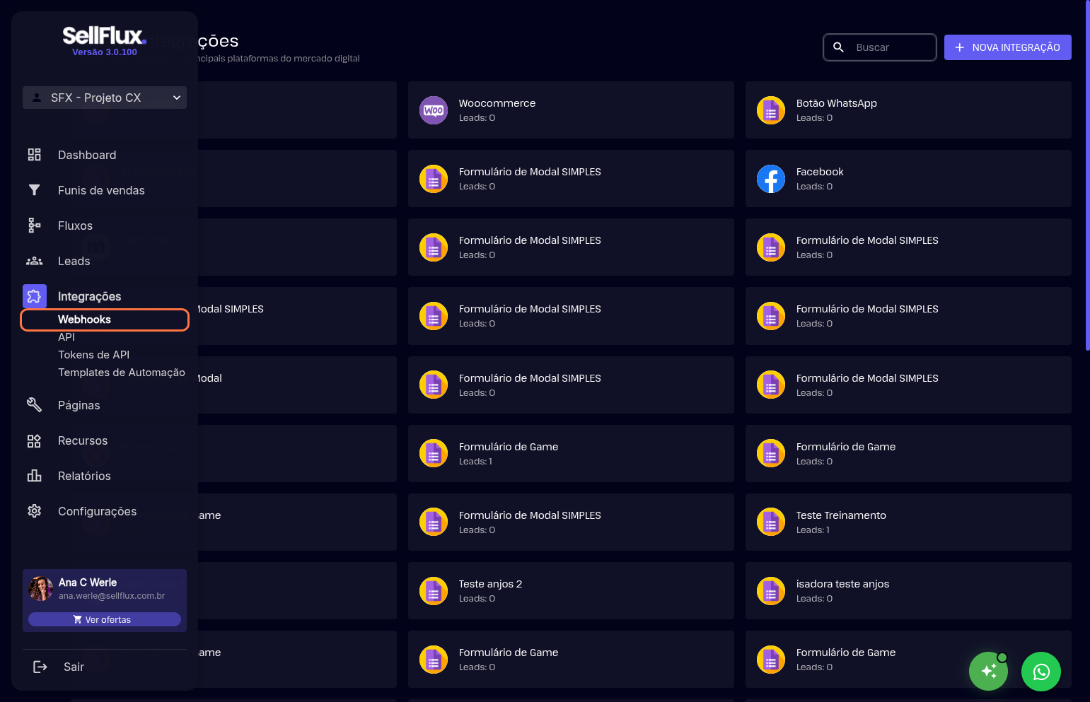Collapse the Integrações sidebar section

89,296
